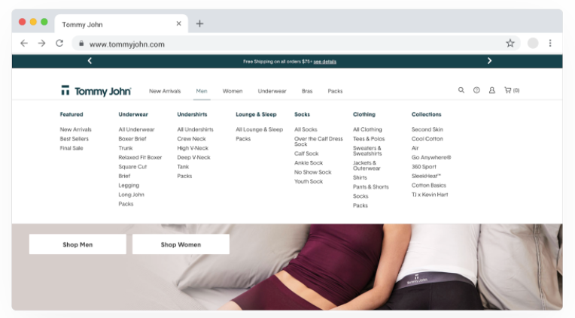Image resolution: width=575 pixels, height=318 pixels.
Task: Open No Show Sock link
Action: pos(313,172)
